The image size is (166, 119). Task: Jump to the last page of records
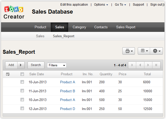(156, 65)
